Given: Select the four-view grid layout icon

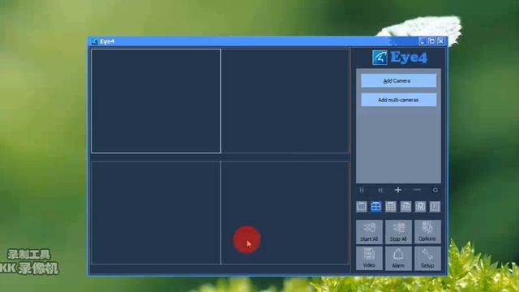Looking at the screenshot, I should tap(376, 207).
